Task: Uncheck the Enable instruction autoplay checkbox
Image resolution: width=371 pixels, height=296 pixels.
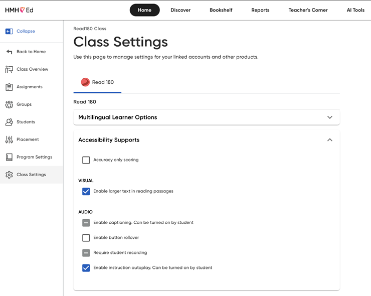Action: [86, 268]
